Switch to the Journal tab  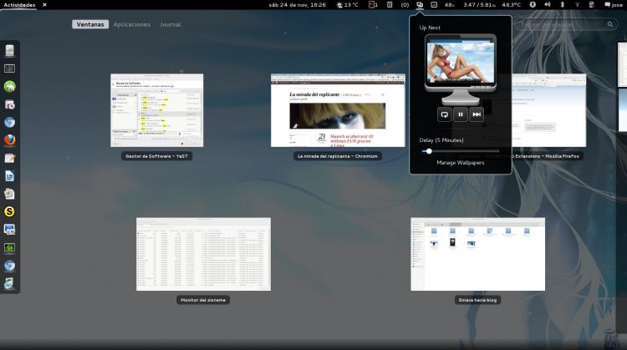tap(170, 24)
